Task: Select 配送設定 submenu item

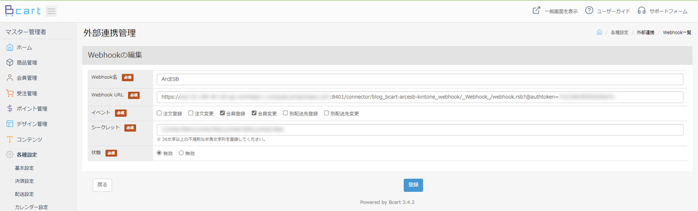Action: click(24, 194)
